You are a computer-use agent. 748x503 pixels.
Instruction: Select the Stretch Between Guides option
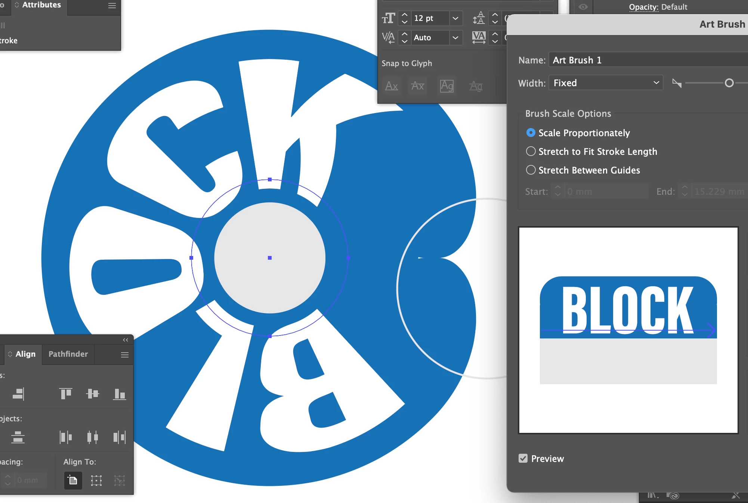531,170
